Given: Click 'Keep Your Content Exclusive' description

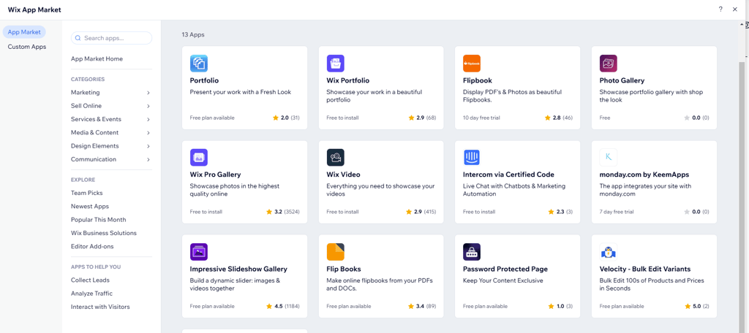Looking at the screenshot, I should (x=503, y=280).
